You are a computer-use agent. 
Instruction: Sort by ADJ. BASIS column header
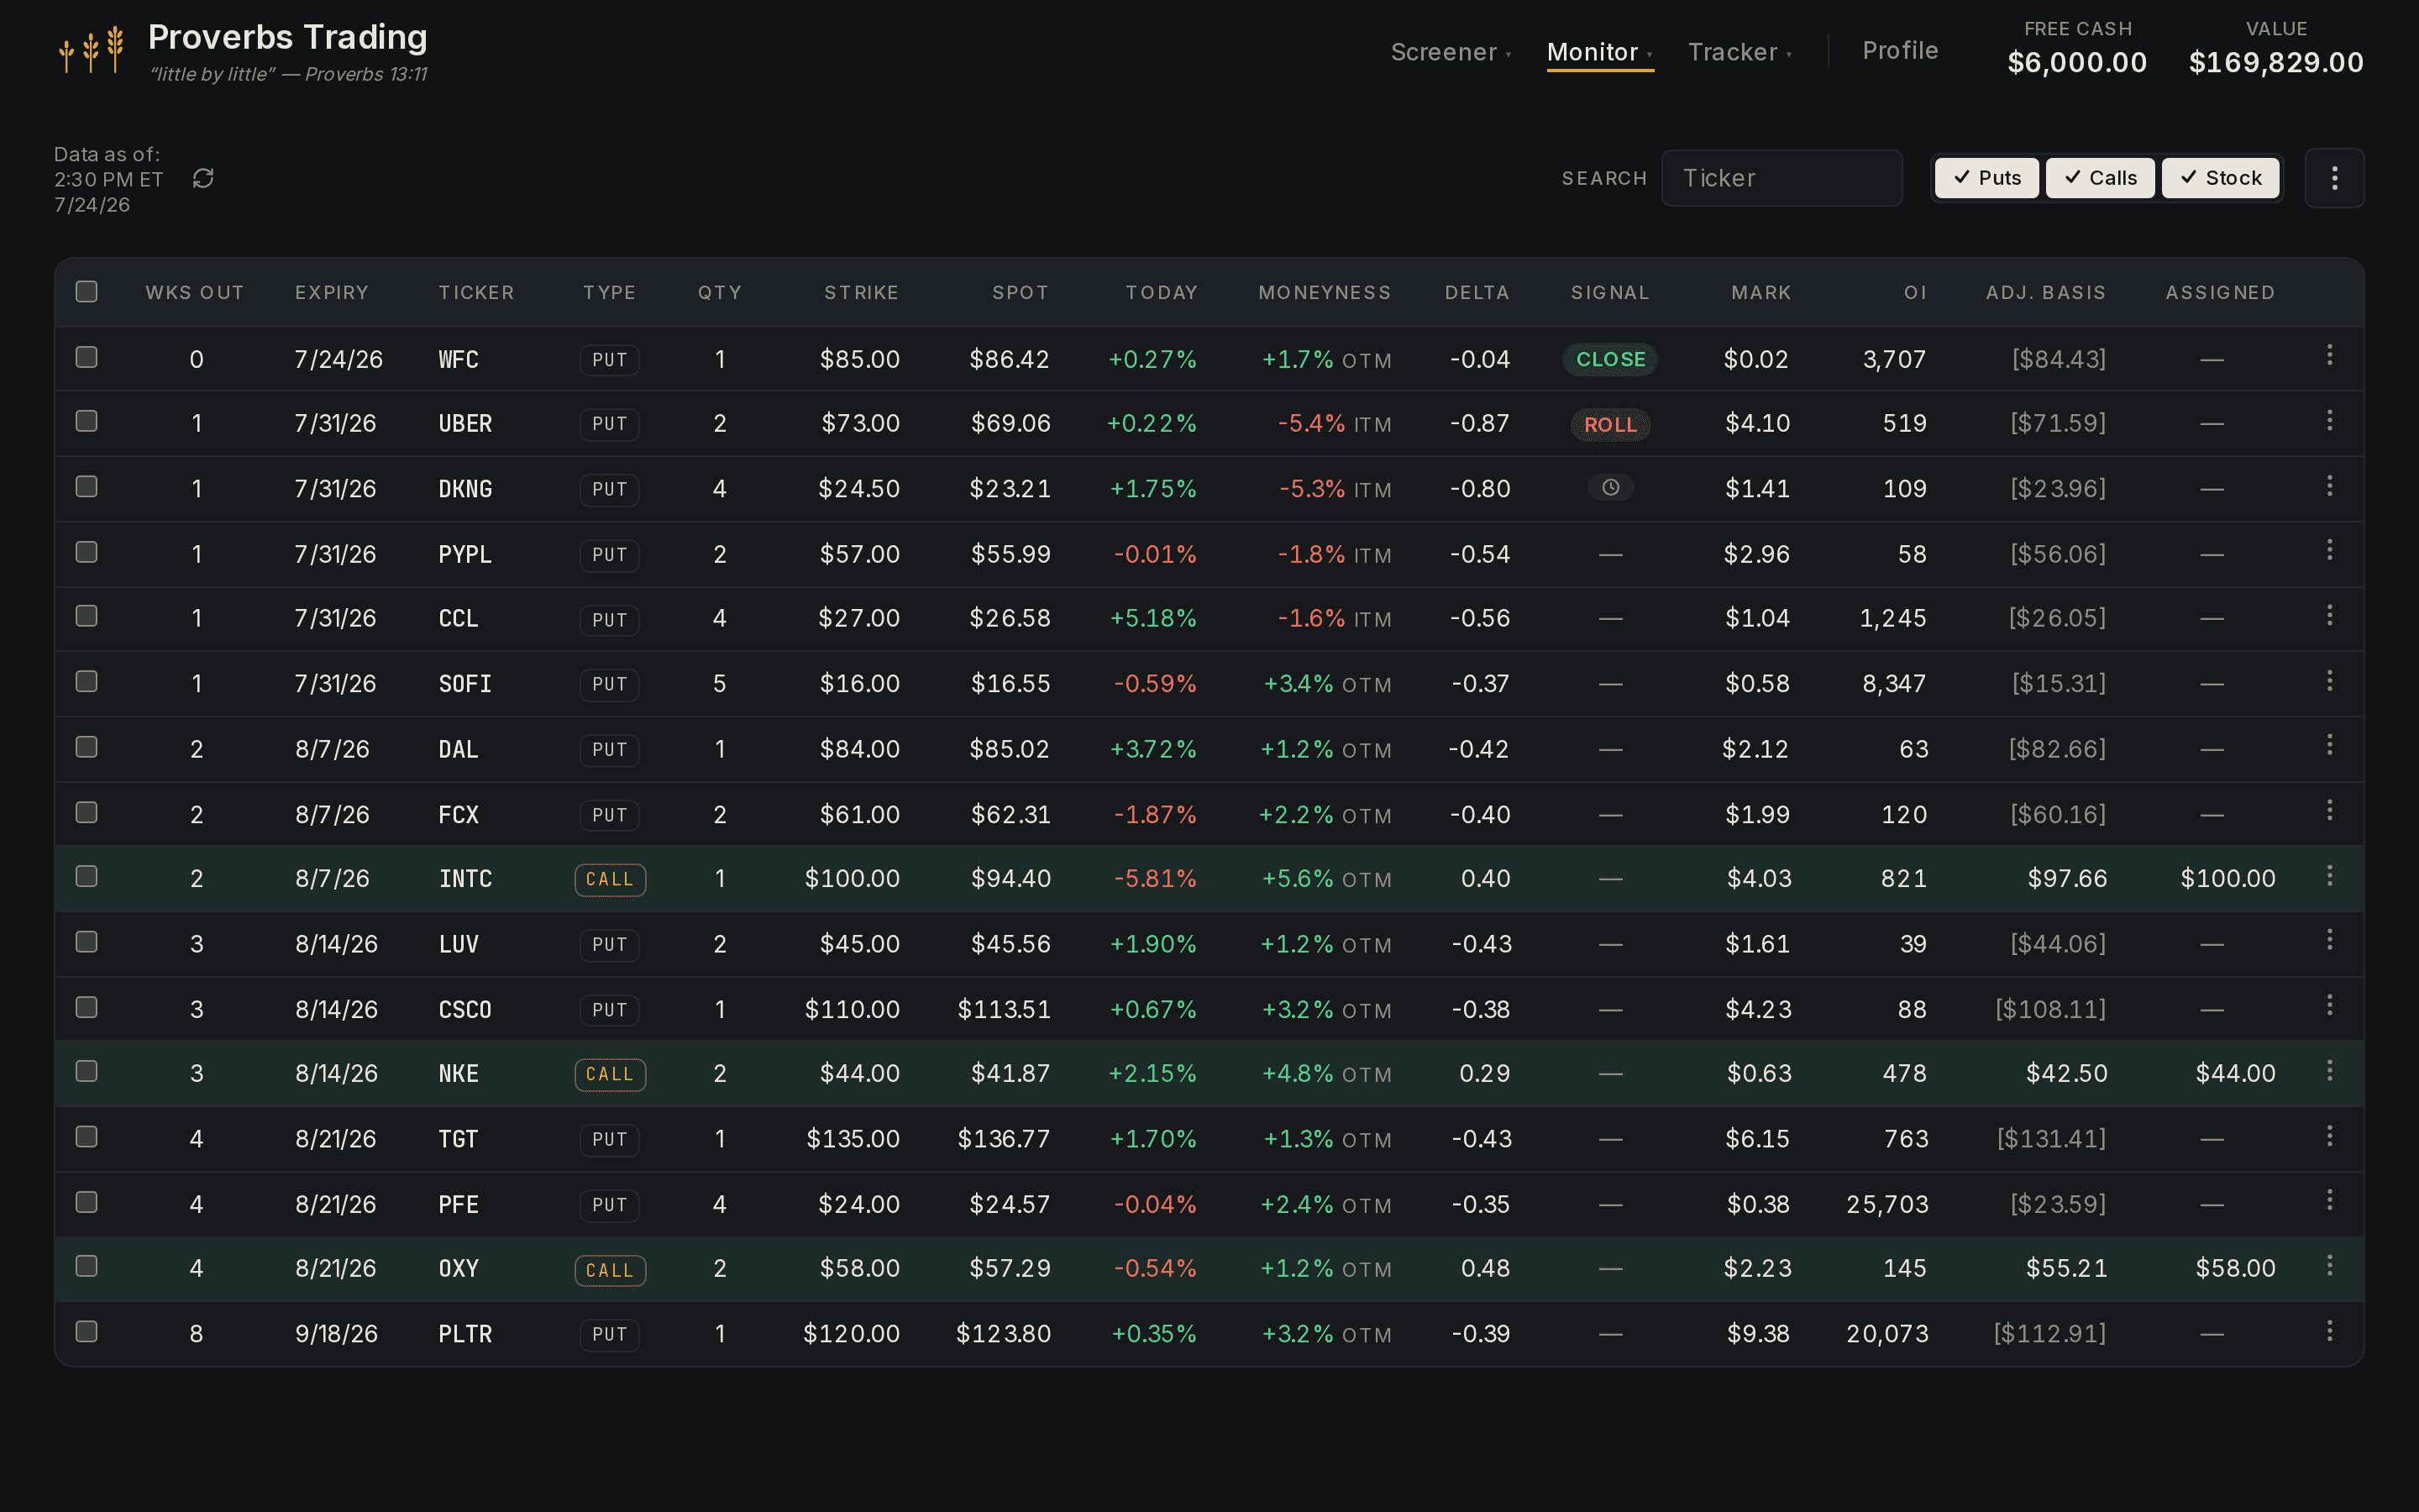click(2045, 292)
